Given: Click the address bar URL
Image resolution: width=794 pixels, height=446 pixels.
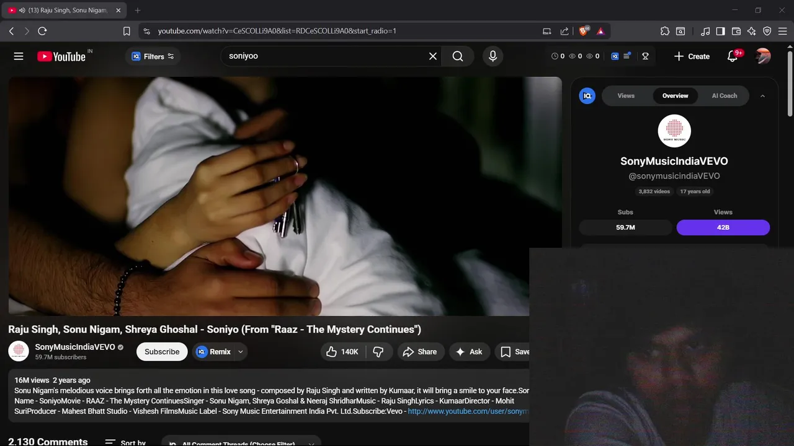Looking at the screenshot, I should [277, 31].
